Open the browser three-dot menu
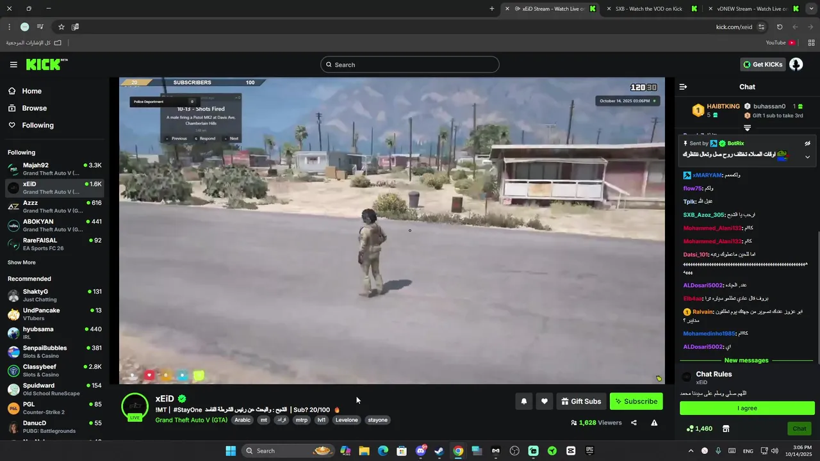This screenshot has width=820, height=461. (x=9, y=27)
